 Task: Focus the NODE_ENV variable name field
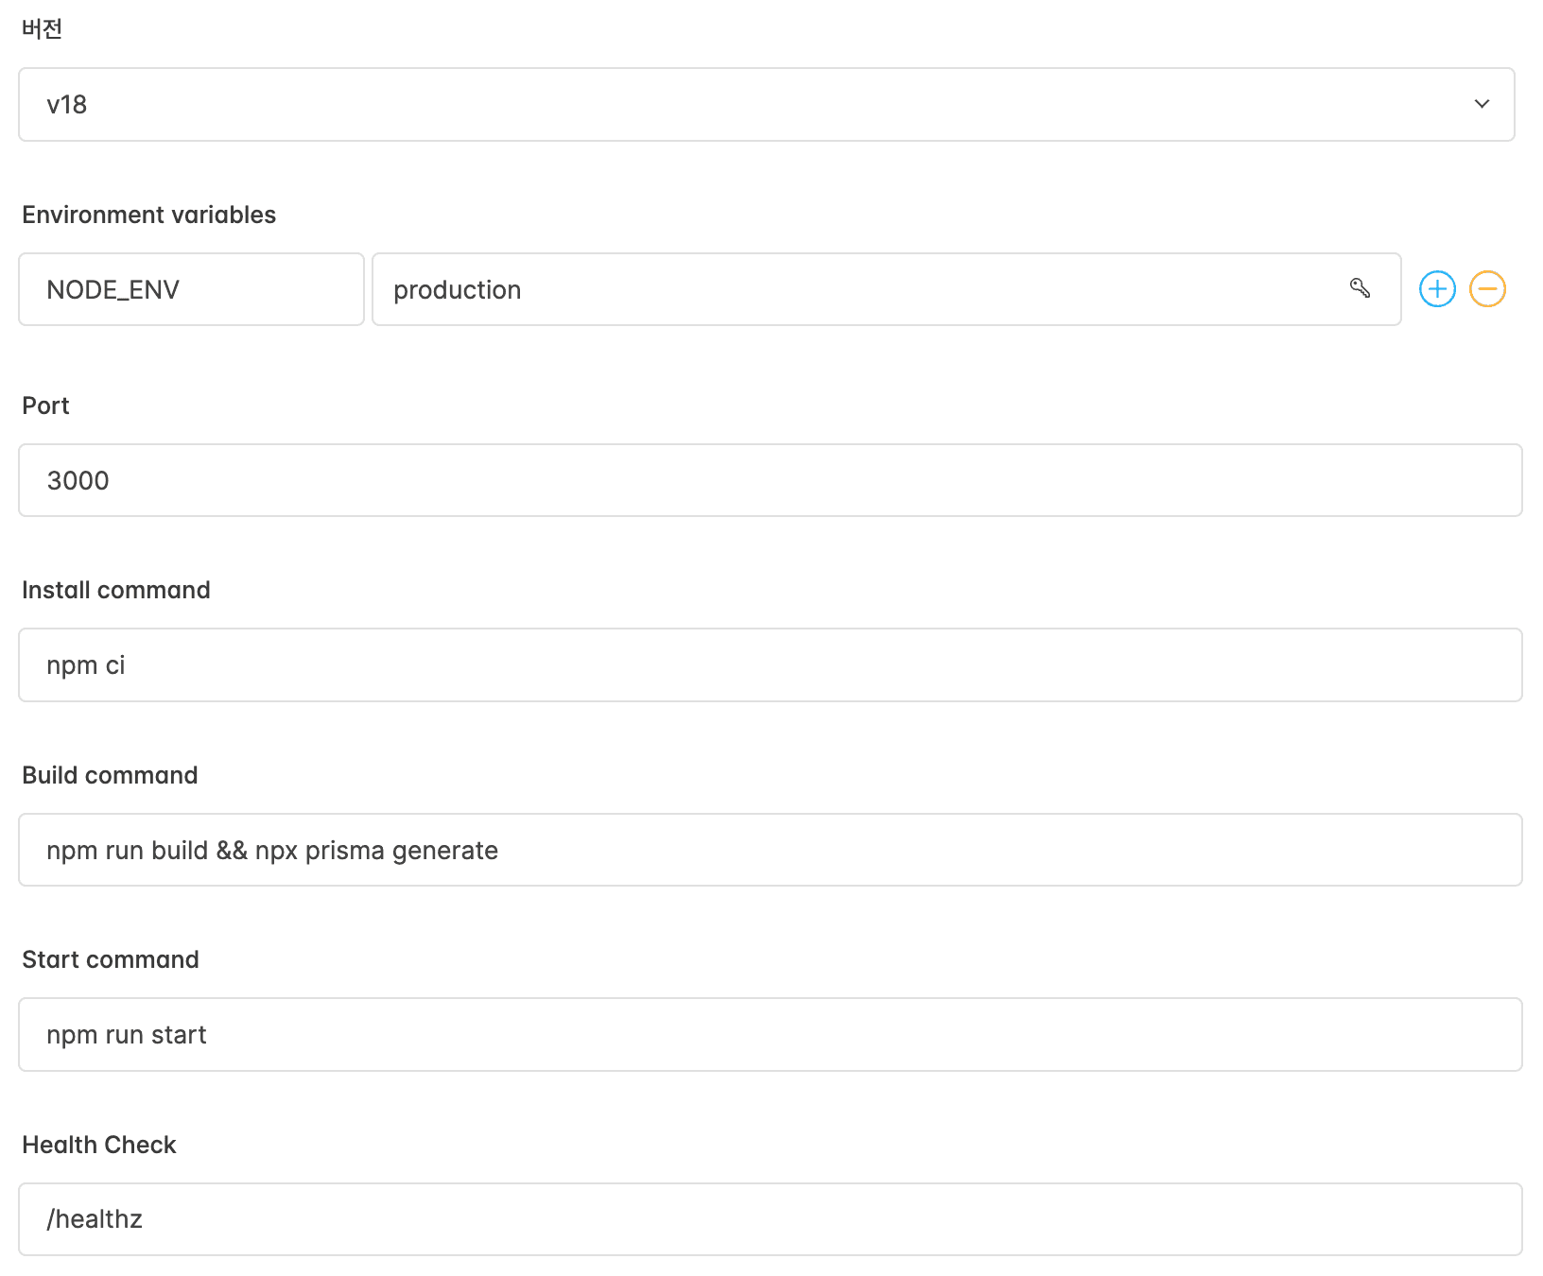tap(191, 289)
